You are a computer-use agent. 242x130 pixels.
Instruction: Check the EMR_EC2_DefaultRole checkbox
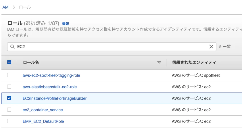click(x=9, y=121)
